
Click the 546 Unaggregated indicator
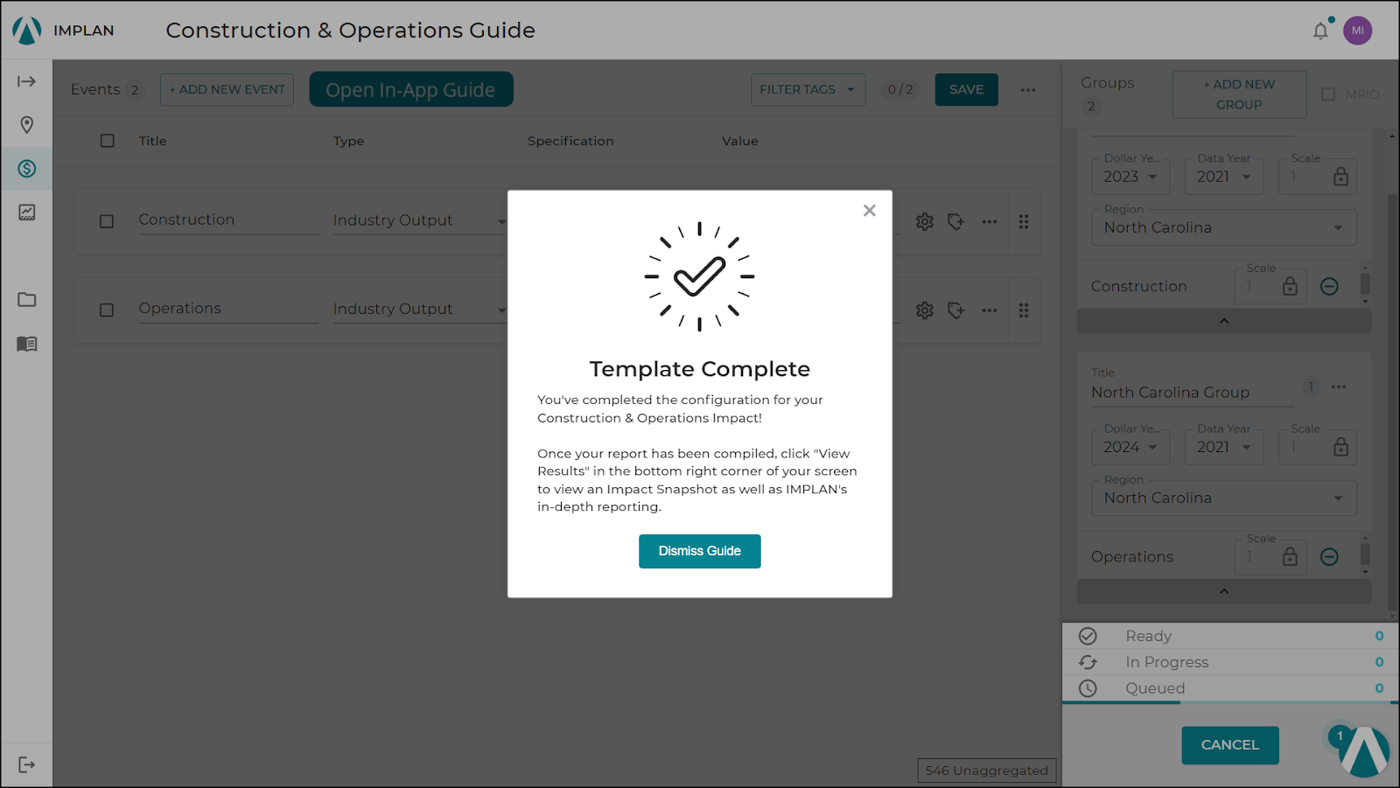[985, 771]
